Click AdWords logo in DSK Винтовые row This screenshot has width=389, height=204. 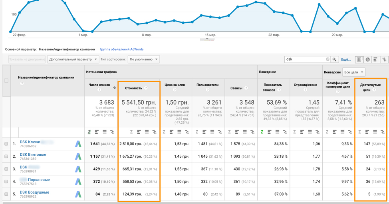click(78, 156)
